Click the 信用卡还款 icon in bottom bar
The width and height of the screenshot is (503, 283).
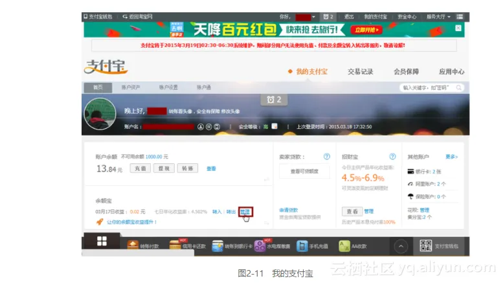click(x=175, y=245)
